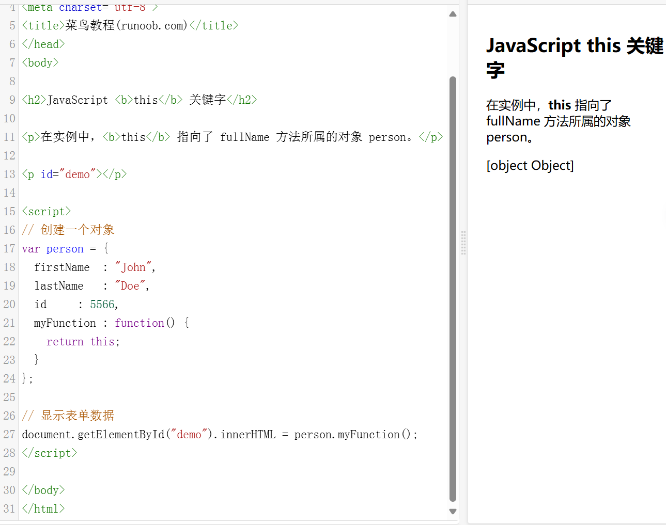Click the "demo" id value on line 13
The width and height of the screenshot is (666, 525).
pos(78,174)
